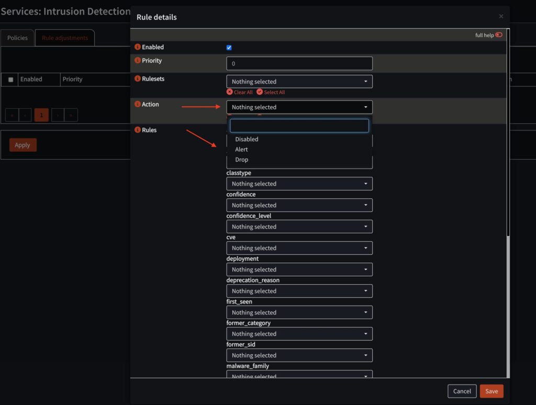This screenshot has width=536, height=405.
Task: Open the deprecation_reason dropdown
Action: click(x=299, y=291)
